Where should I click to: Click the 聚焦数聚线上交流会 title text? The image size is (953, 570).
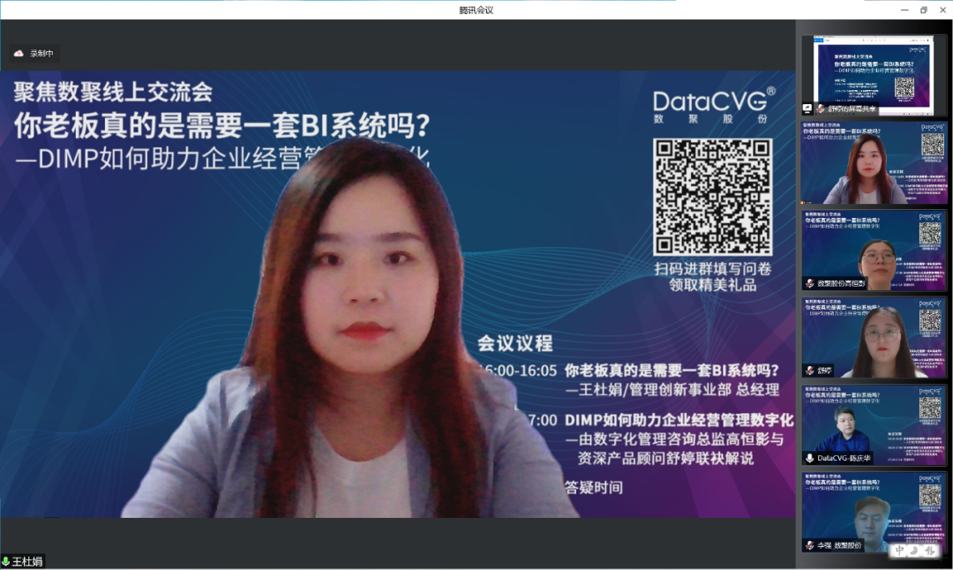point(113,93)
